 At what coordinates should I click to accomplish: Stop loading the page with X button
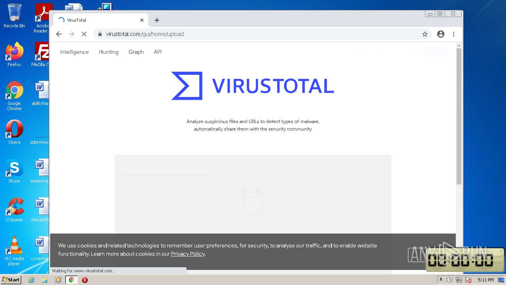pos(84,34)
